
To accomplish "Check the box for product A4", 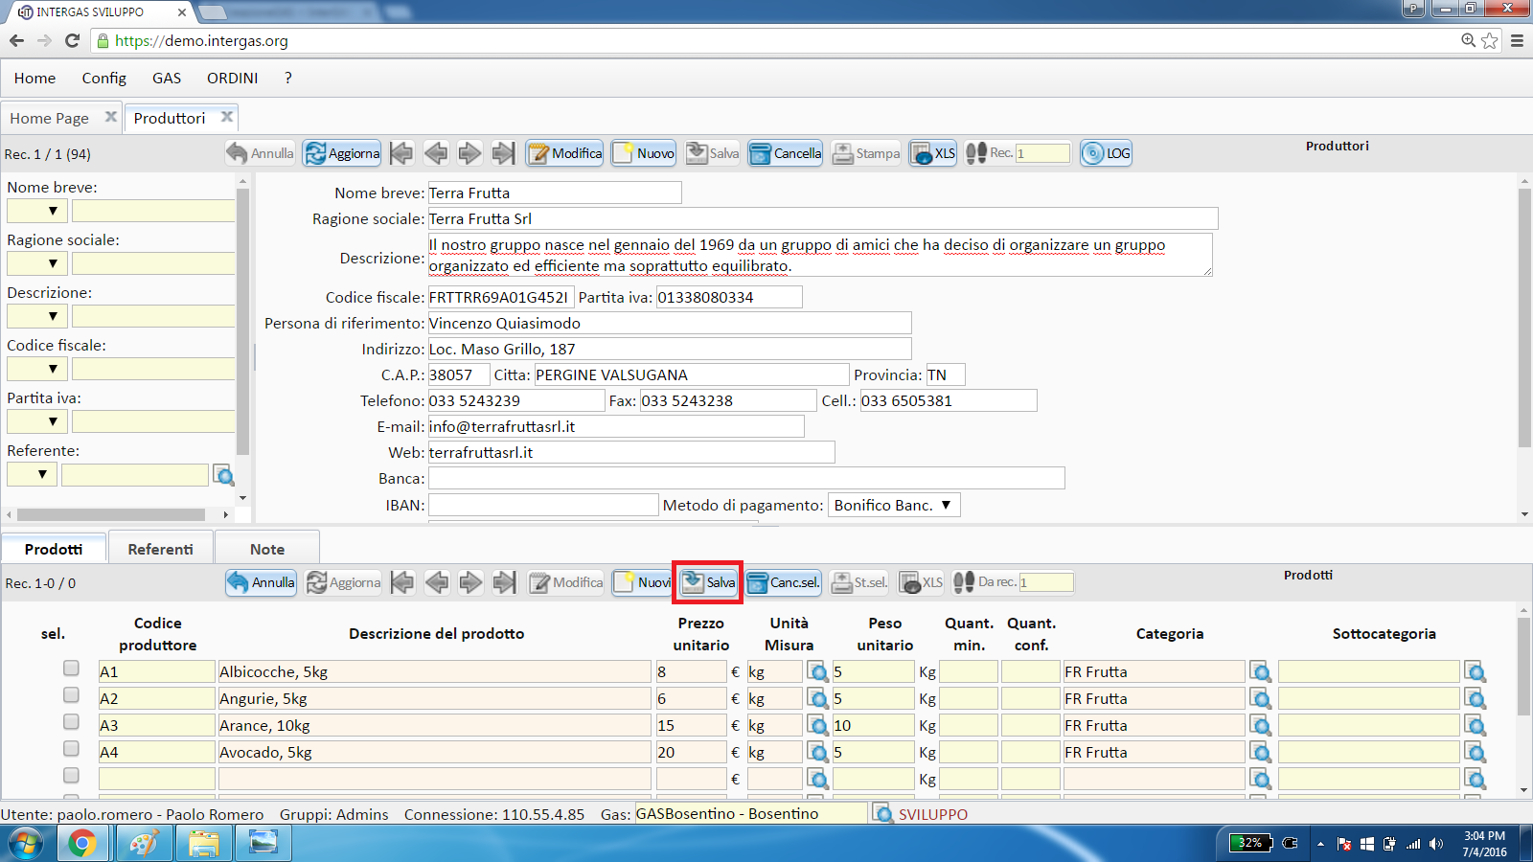I will click(71, 748).
